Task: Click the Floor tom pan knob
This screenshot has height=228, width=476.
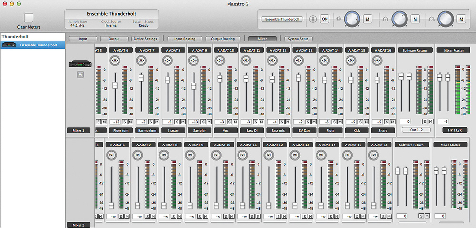Action: (x=115, y=61)
